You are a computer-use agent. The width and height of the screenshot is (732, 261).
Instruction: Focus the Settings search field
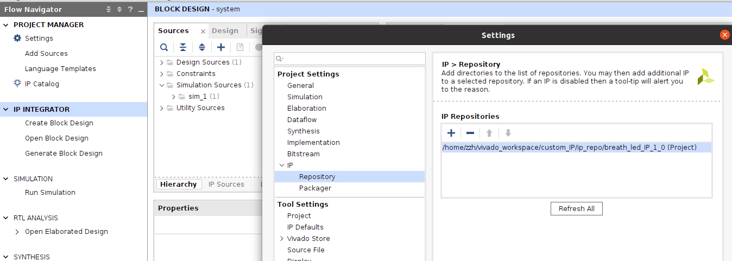point(350,59)
